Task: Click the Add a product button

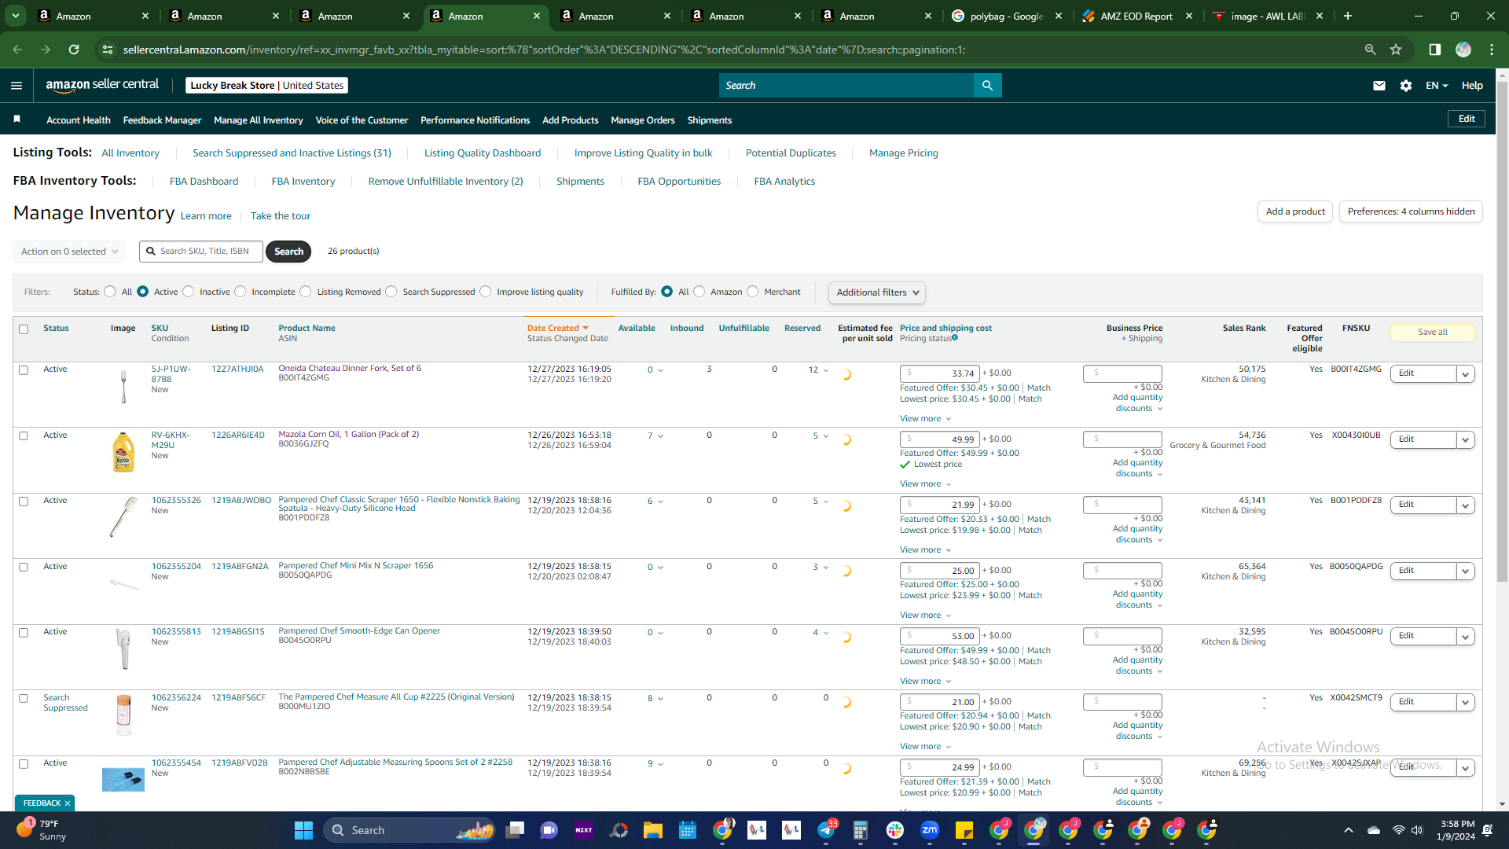Action: pyautogui.click(x=1295, y=211)
